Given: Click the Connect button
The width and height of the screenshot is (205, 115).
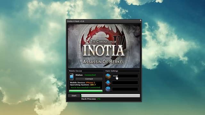Looking at the screenshot, I should coord(89,79).
